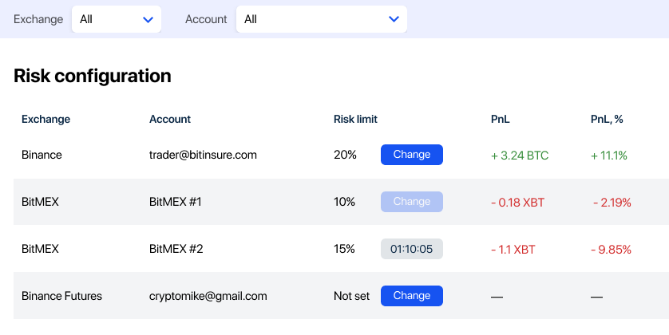The width and height of the screenshot is (669, 335).
Task: Click the 15% risk limit value
Action: (344, 249)
